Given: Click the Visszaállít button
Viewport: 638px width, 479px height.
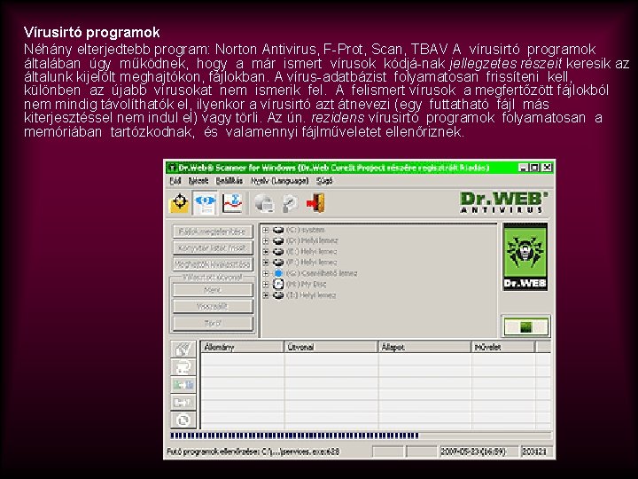Looking at the screenshot, I should tap(214, 307).
